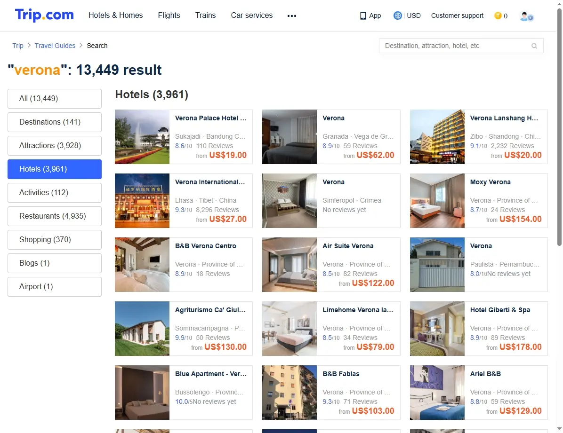Screen dimensions: 563x433
Task: Select Destinations (141) filter
Action: click(55, 122)
